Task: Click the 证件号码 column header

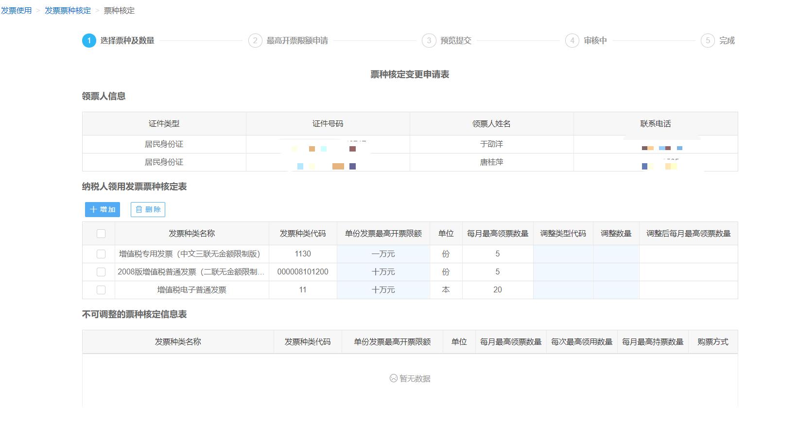Action: 328,124
